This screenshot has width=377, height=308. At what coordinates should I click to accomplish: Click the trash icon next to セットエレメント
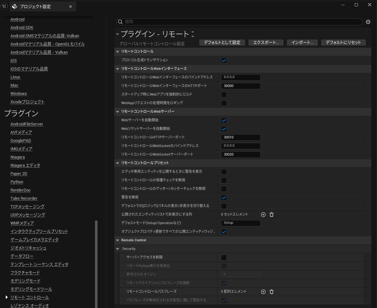pos(271,214)
